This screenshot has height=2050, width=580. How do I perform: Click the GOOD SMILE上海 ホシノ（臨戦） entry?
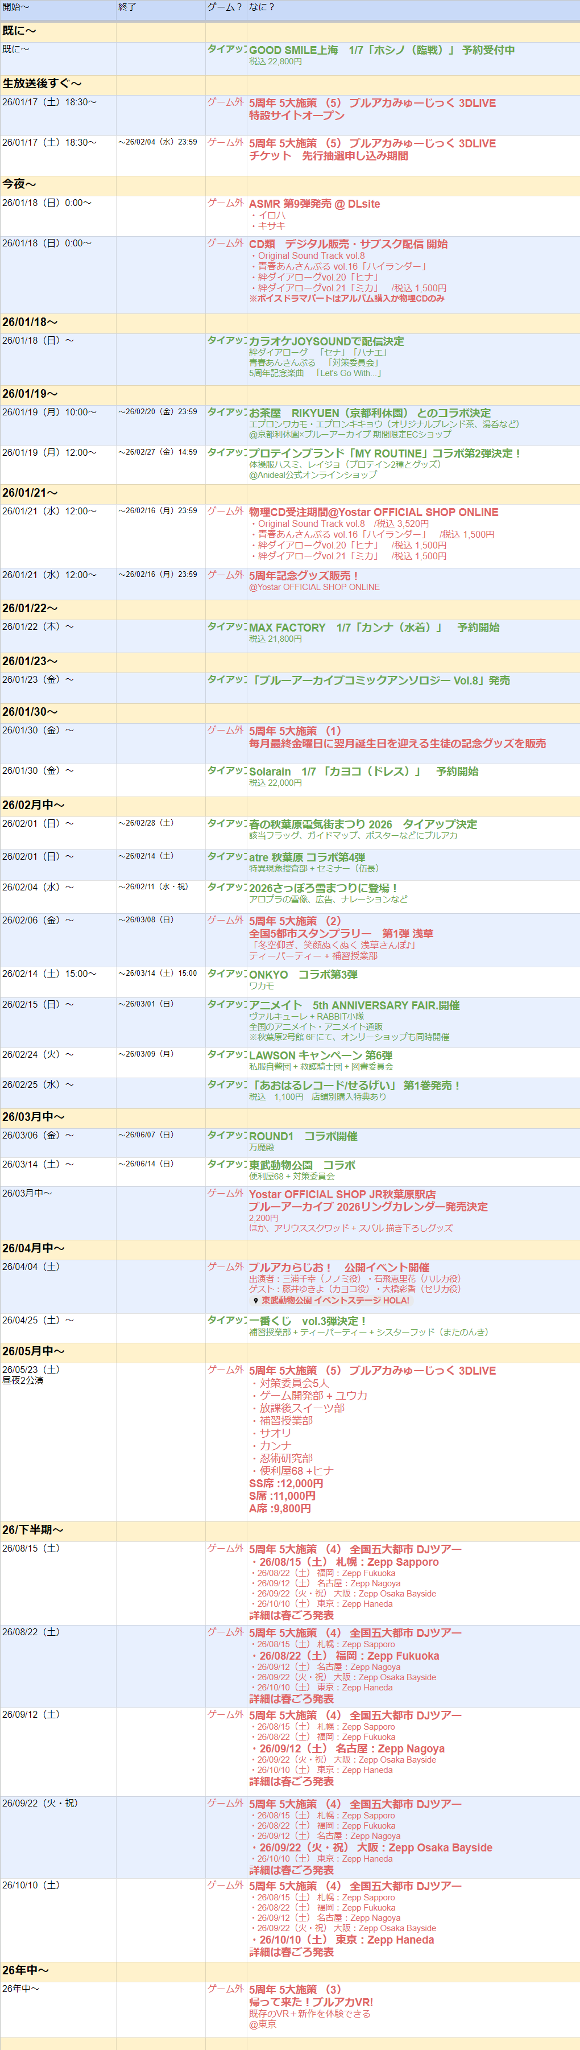[x=381, y=50]
